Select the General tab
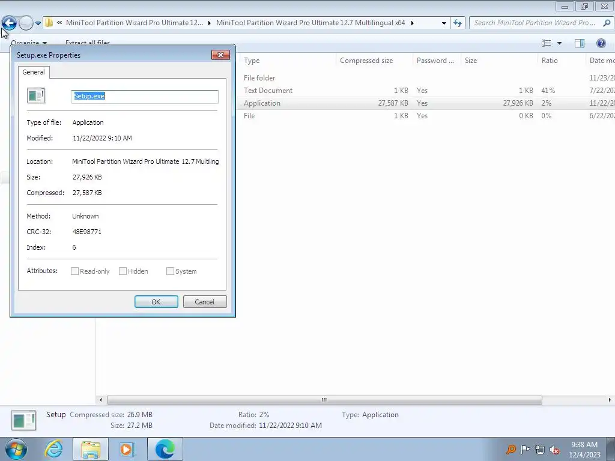 pyautogui.click(x=34, y=72)
